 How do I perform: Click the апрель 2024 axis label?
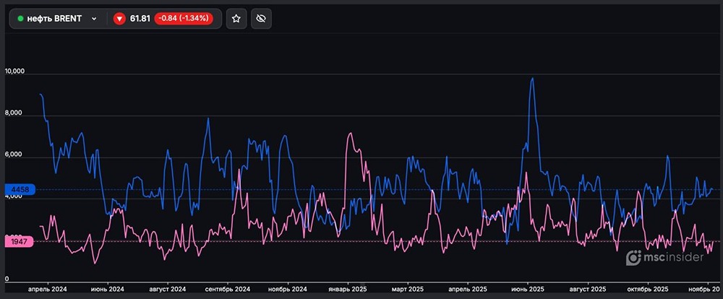click(x=48, y=289)
